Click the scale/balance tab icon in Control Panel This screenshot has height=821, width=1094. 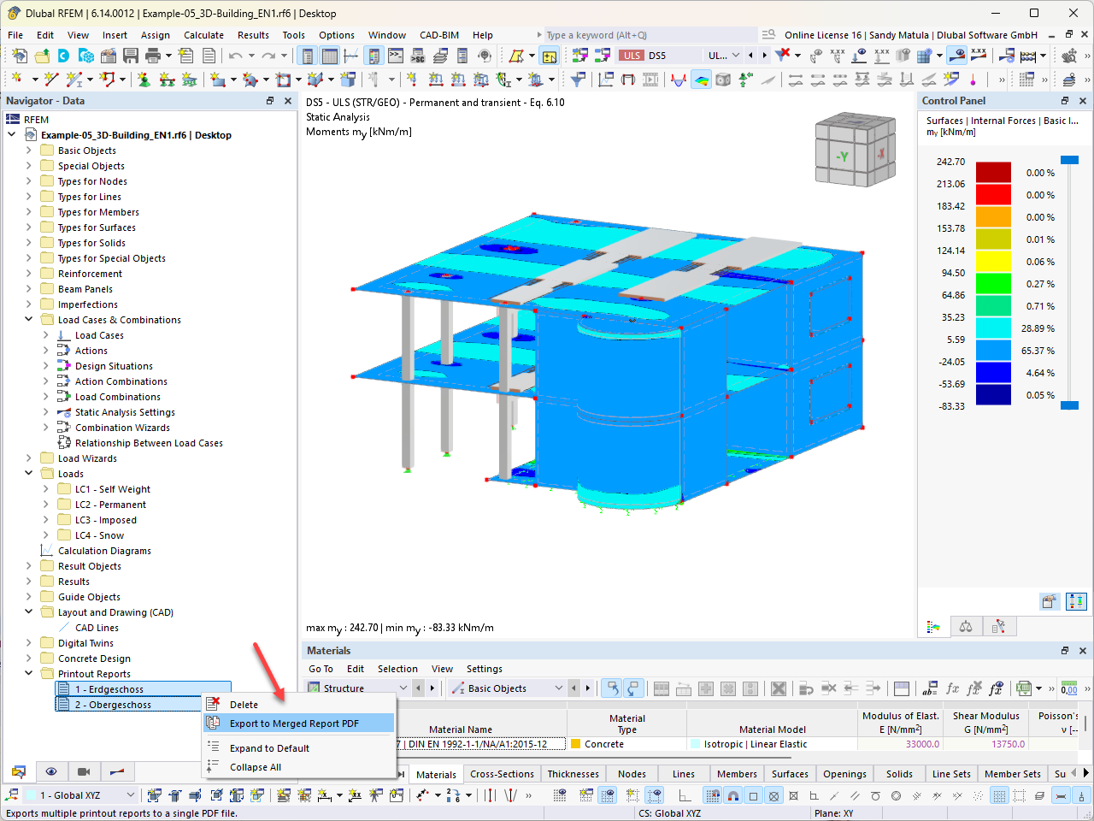(966, 627)
